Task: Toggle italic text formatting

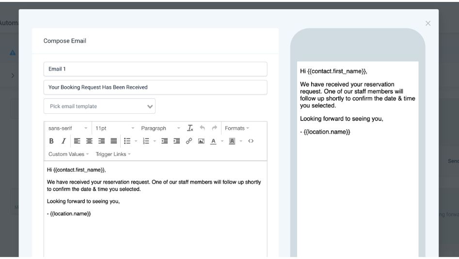Action: 63,141
